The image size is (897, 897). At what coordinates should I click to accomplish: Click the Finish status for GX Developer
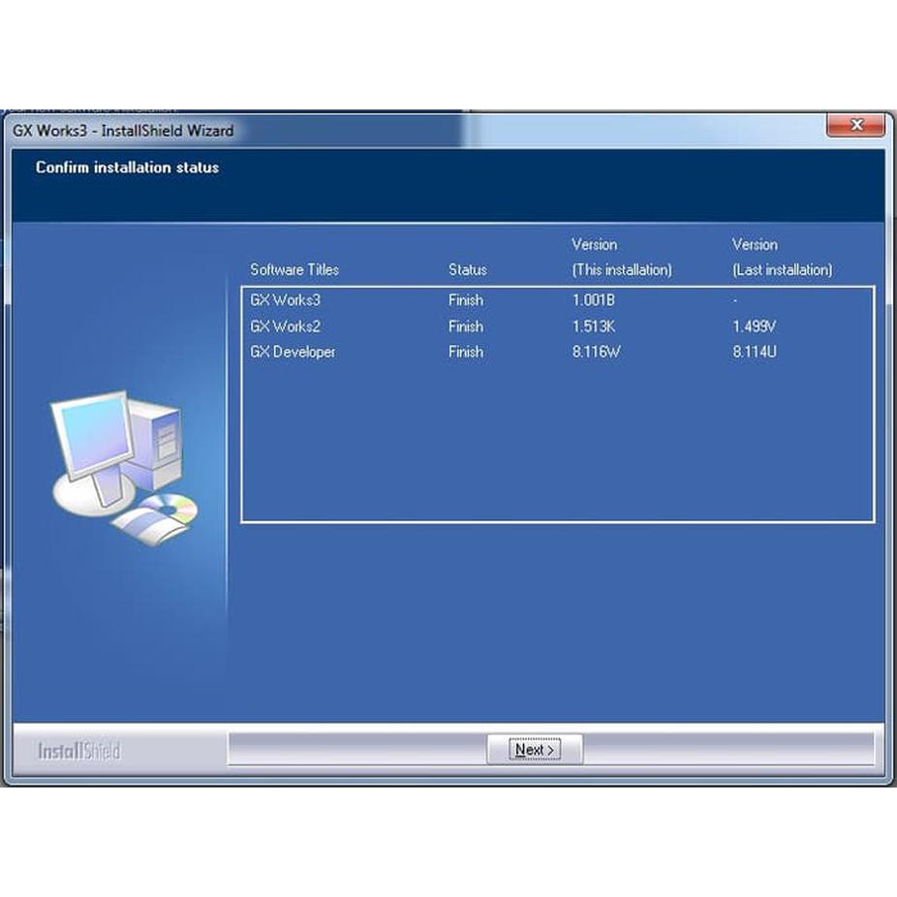coord(466,352)
